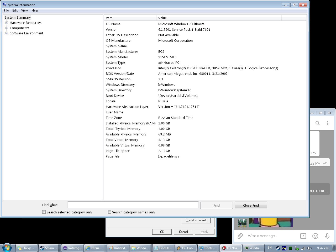Viewport: 336px width, 252px height.
Task: Expand the Software Environment tree node
Action: click(7, 33)
